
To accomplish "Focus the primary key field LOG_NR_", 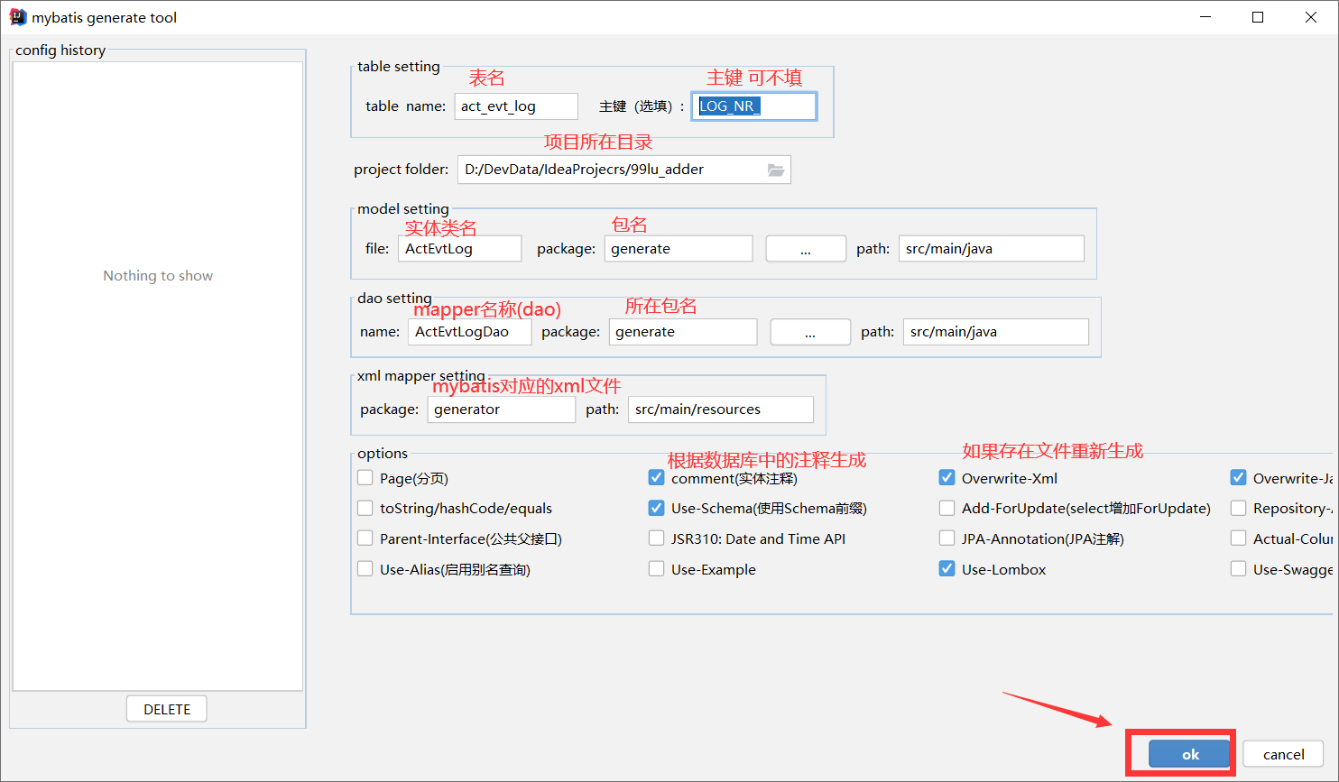I will 754,106.
